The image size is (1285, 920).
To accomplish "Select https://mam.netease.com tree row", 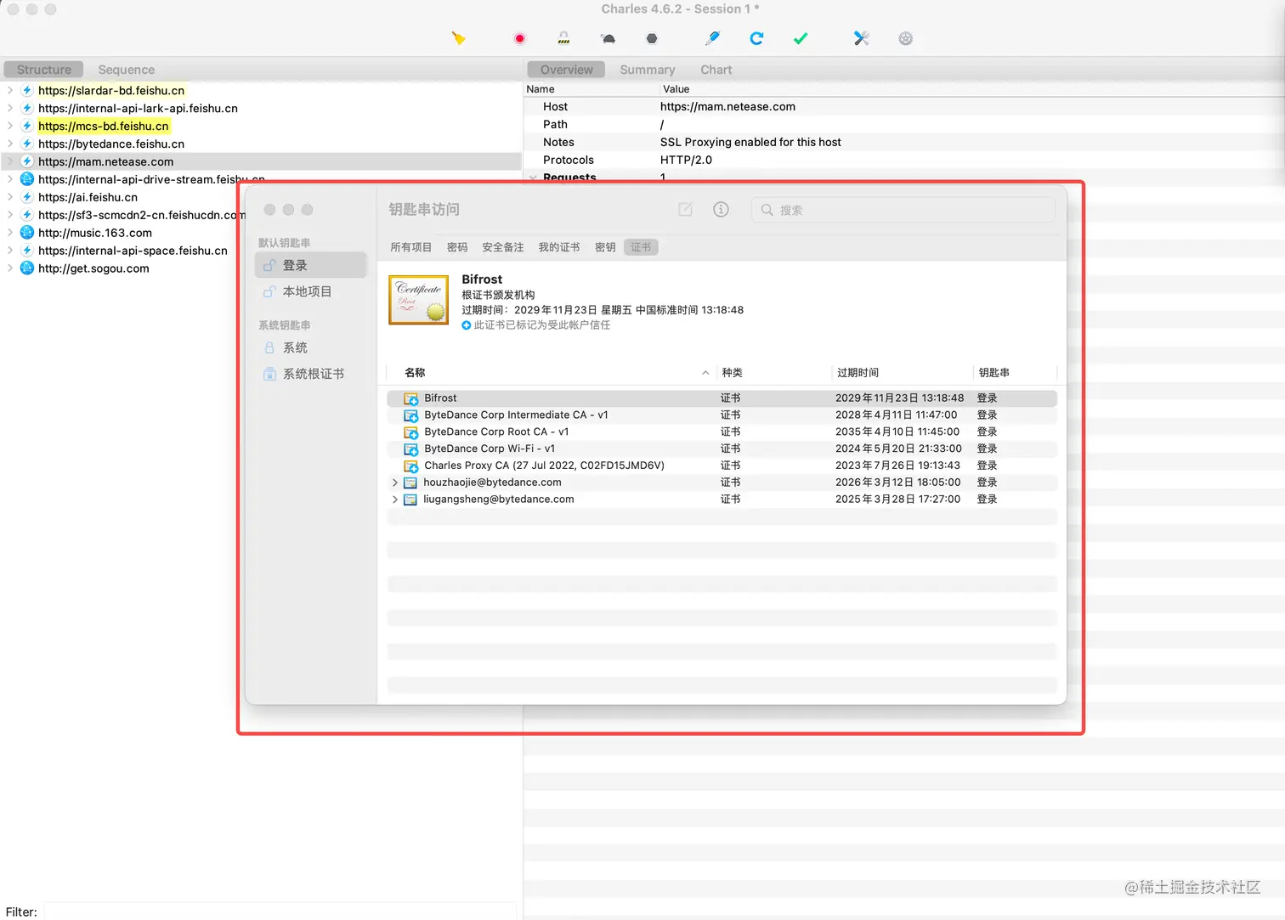I will click(261, 161).
